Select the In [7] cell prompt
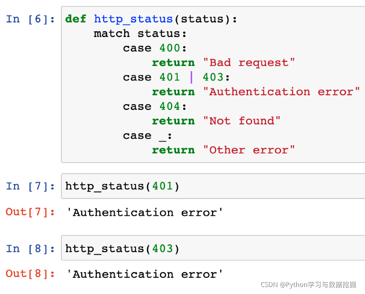 click(x=31, y=186)
